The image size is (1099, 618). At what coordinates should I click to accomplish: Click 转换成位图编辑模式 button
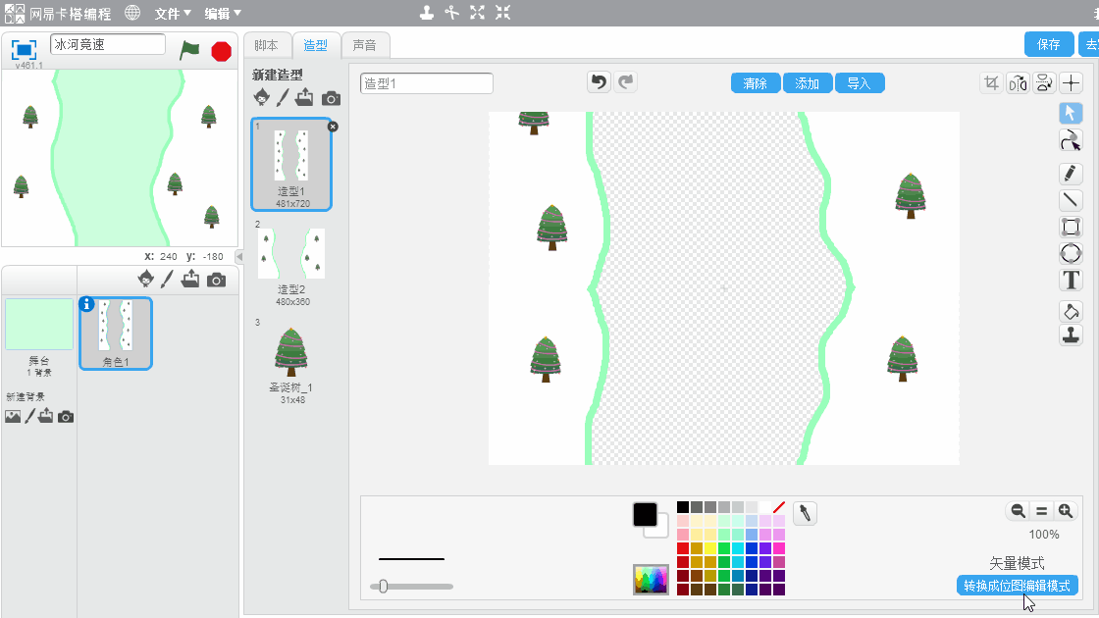tap(1017, 586)
